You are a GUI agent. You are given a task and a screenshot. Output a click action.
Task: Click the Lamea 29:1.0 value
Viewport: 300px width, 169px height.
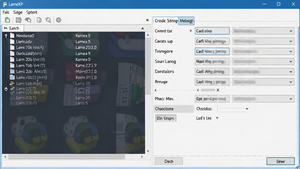coord(86,48)
